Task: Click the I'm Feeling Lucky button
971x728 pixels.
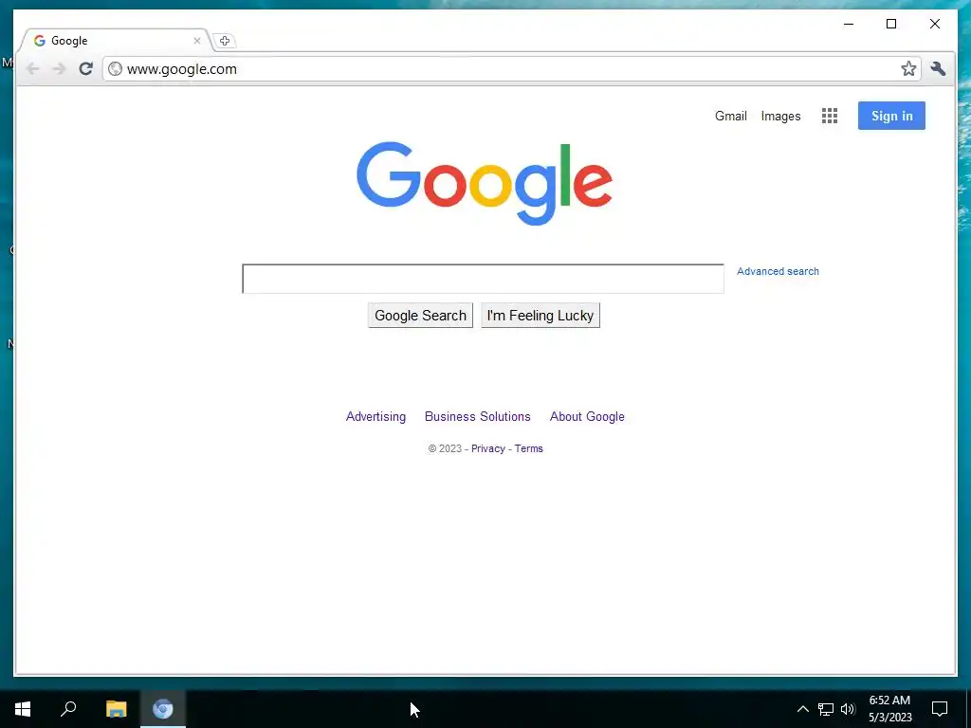Action: (540, 315)
